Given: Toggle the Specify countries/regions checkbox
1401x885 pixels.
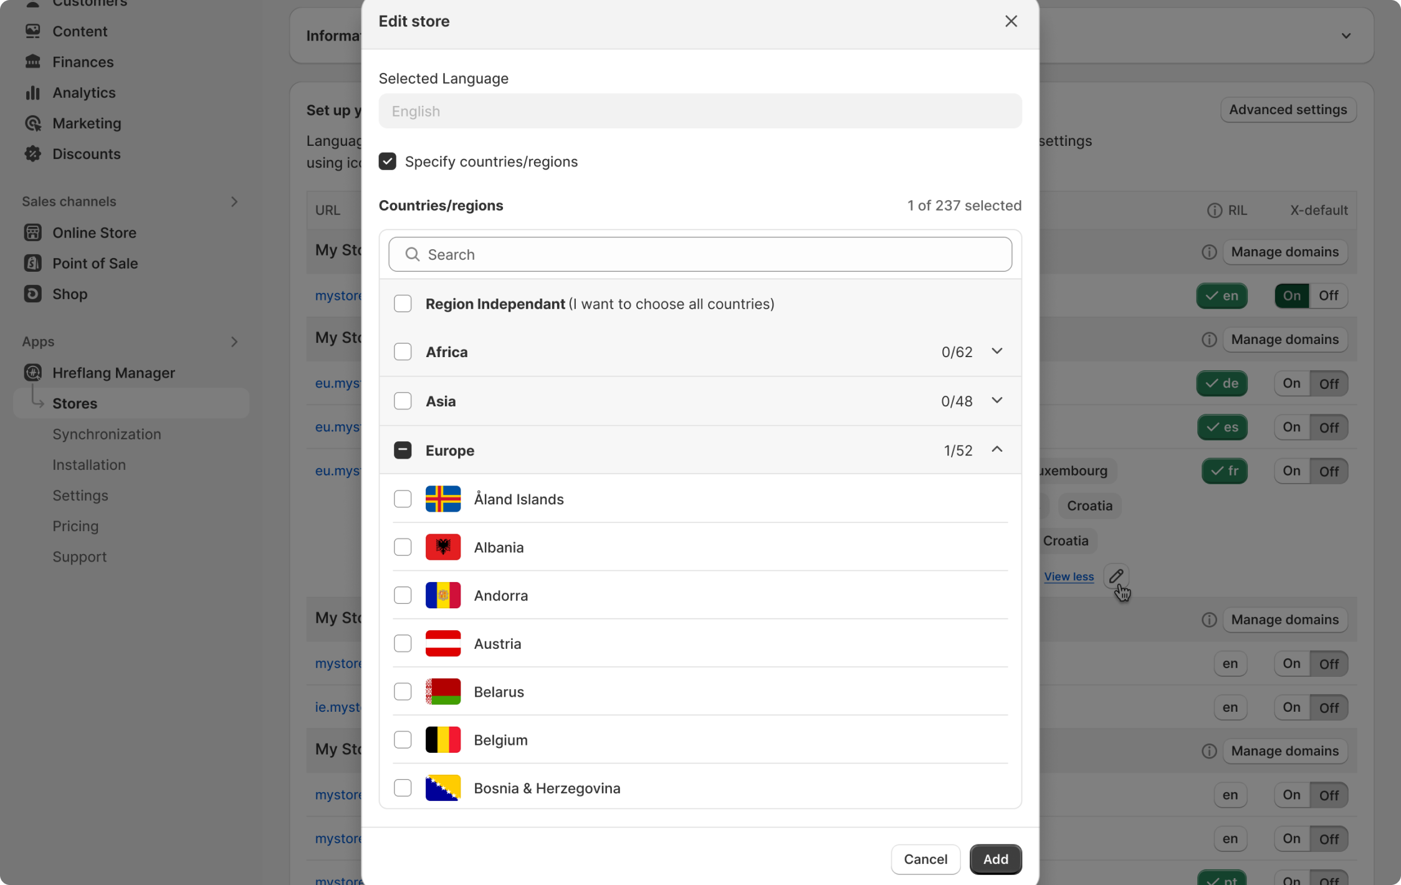Looking at the screenshot, I should [388, 161].
